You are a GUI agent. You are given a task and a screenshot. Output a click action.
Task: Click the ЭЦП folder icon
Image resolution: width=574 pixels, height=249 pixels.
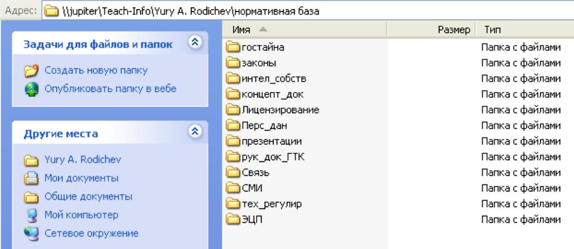click(232, 220)
